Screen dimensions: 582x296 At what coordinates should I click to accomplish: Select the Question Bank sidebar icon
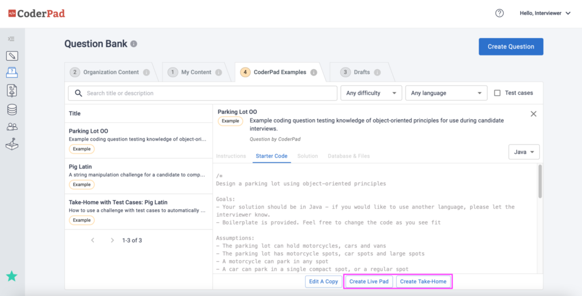click(x=12, y=72)
